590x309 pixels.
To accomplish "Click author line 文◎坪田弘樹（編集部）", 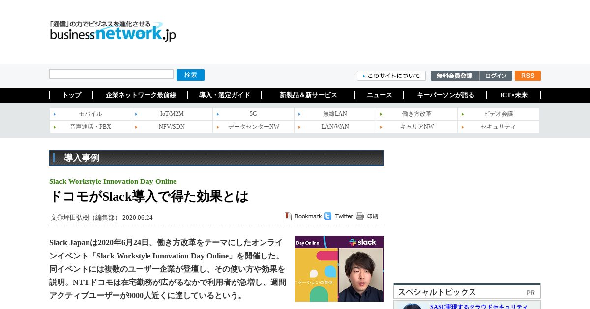I will click(85, 218).
